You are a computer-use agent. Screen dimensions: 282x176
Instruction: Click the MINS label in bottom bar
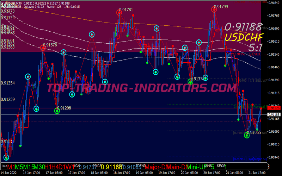point(208,166)
